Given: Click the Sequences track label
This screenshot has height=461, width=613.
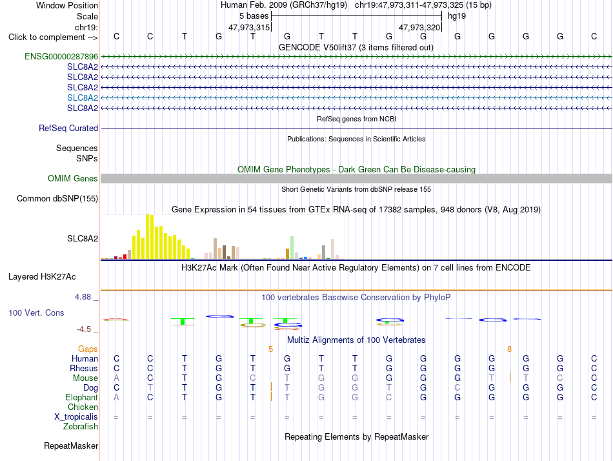Looking at the screenshot, I should point(77,148).
